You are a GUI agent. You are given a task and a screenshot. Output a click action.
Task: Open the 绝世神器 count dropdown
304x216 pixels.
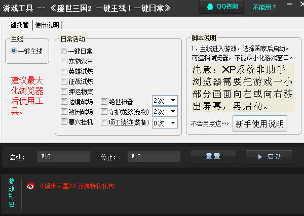pyautogui.click(x=165, y=100)
